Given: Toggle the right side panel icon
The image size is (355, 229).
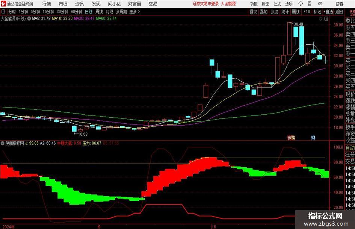Looking at the screenshot, I should [x=326, y=19].
